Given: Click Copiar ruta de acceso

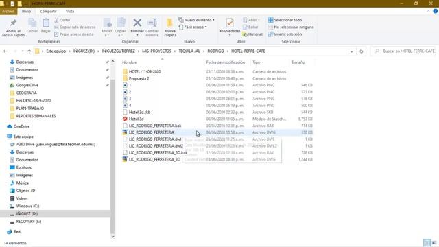Looking at the screenshot, I should 75,27.
